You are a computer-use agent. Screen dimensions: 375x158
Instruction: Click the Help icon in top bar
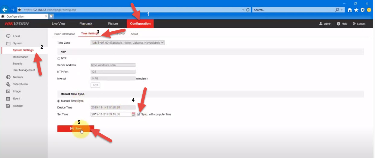[338, 24]
